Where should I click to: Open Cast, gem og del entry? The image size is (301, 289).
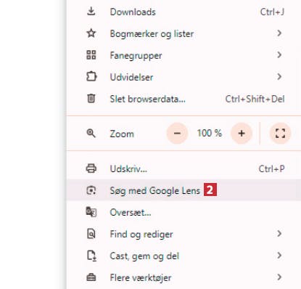click(184, 256)
